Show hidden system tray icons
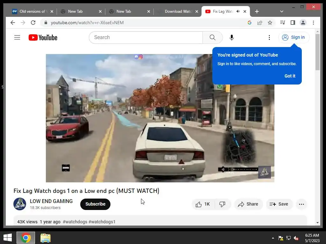The image size is (326, 244). coord(273,238)
